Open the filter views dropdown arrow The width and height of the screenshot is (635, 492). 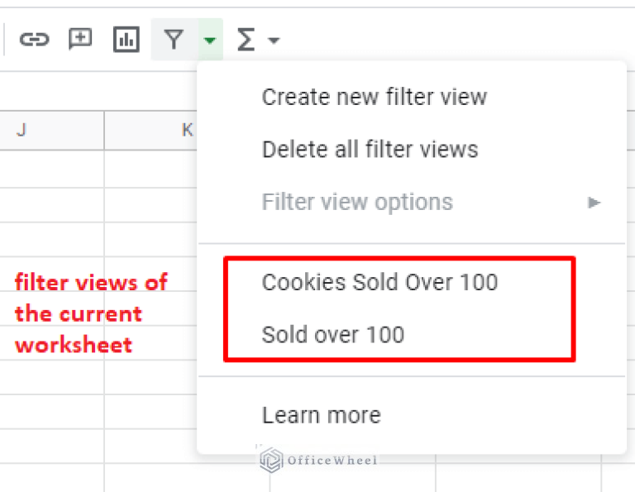tap(210, 40)
